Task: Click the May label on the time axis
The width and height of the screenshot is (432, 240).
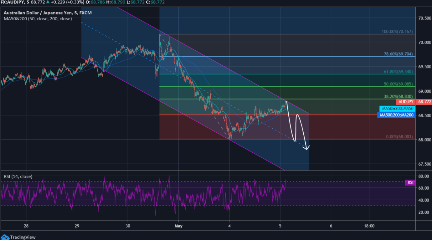Action: click(x=178, y=226)
